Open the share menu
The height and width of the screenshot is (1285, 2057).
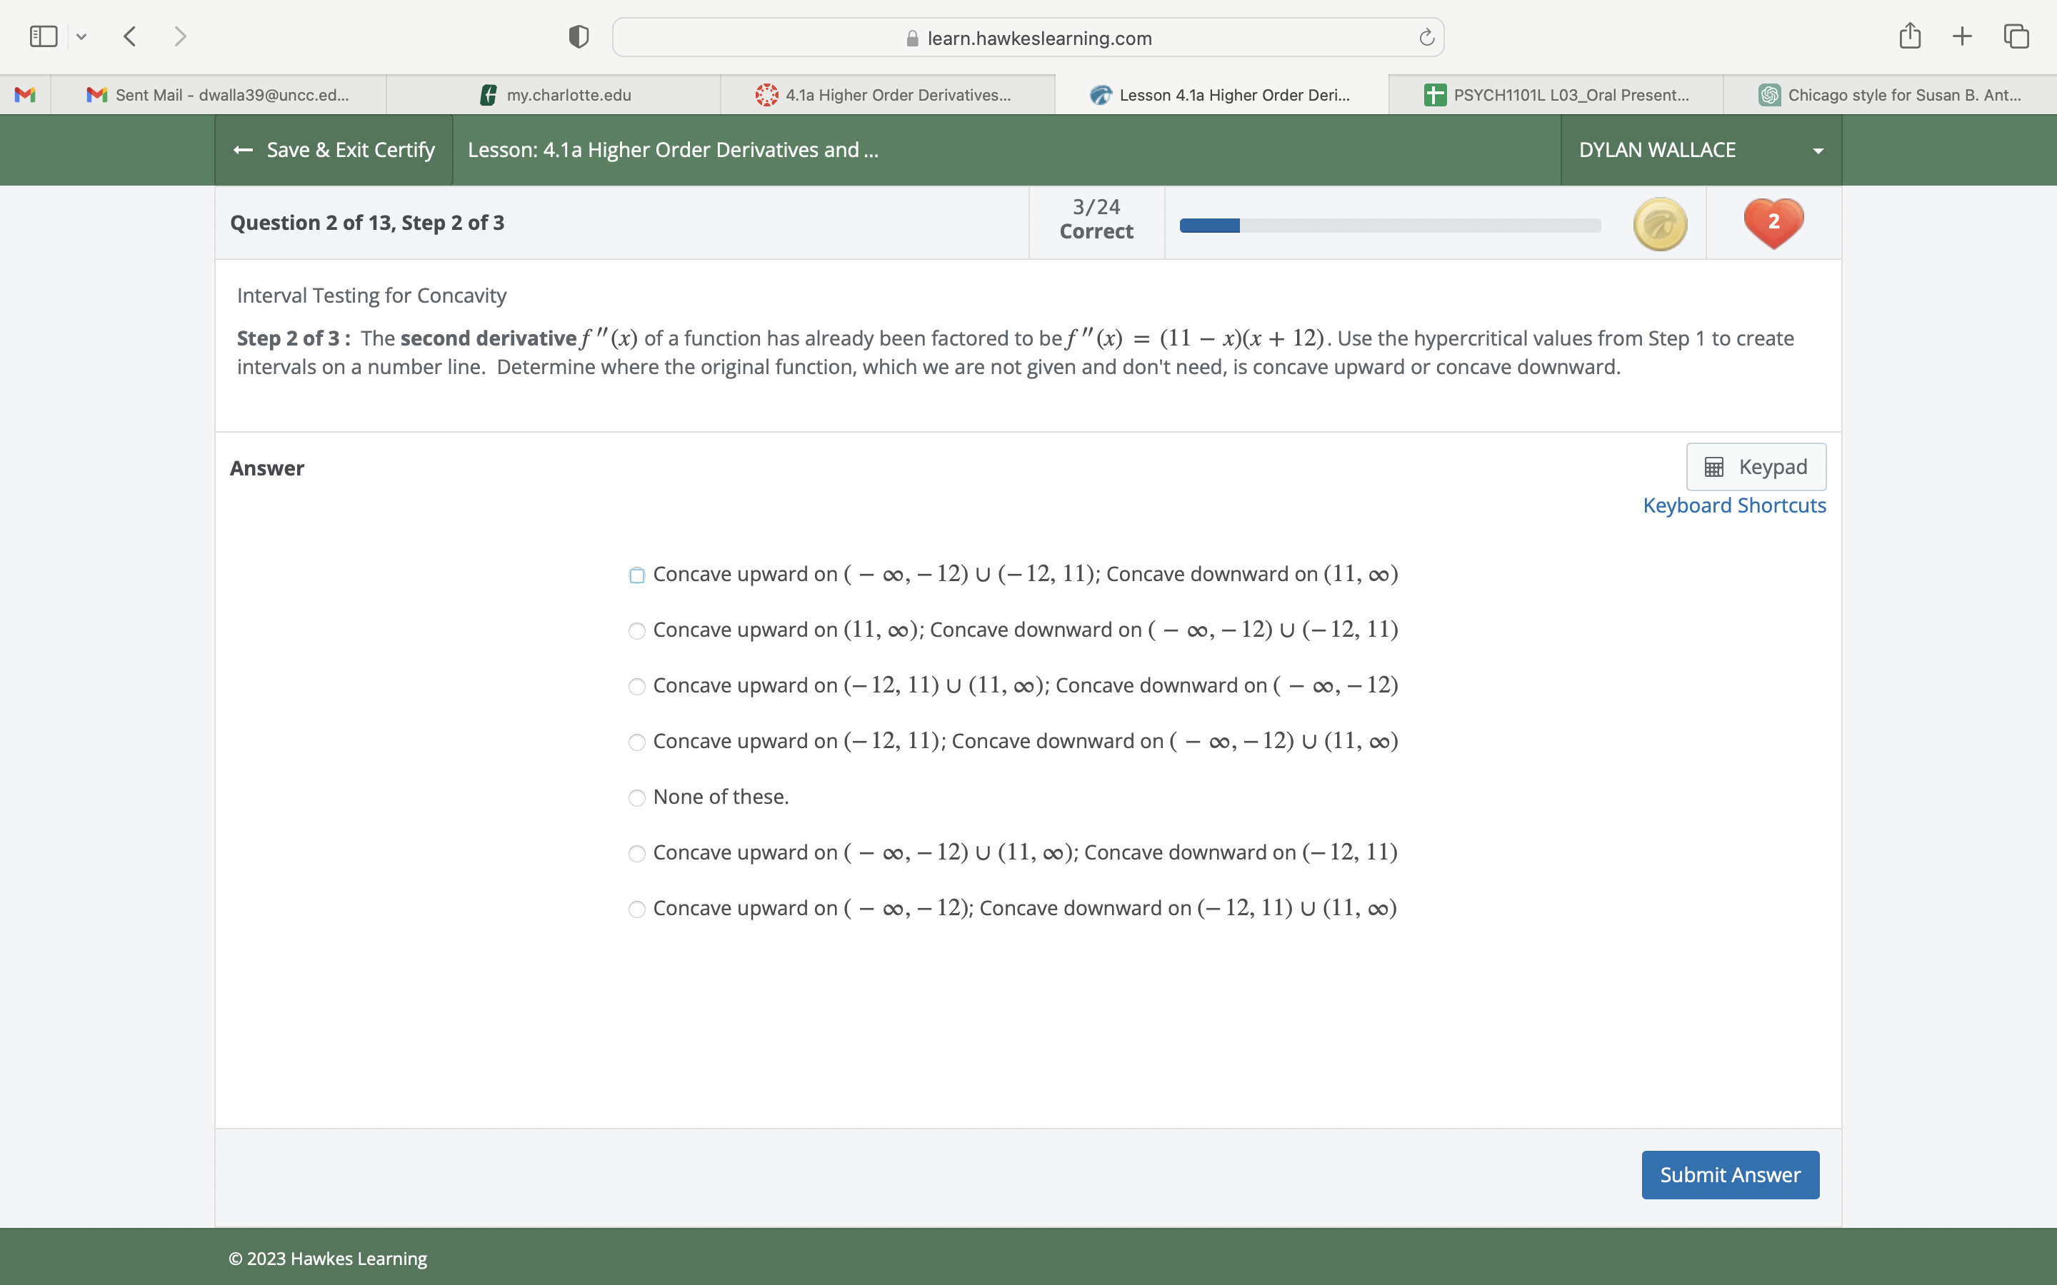tap(1909, 36)
